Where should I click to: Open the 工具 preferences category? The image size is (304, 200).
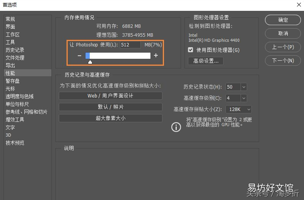10,42
